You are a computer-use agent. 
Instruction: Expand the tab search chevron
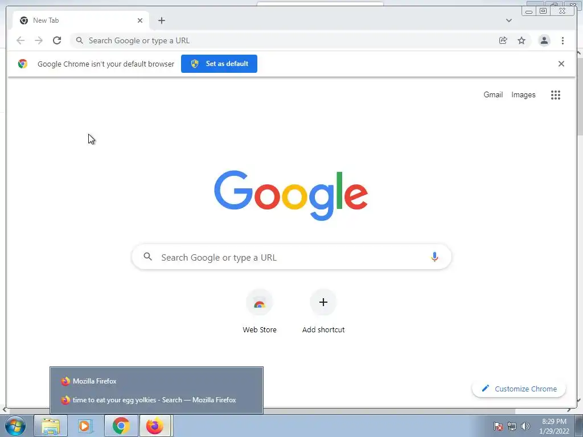click(508, 20)
